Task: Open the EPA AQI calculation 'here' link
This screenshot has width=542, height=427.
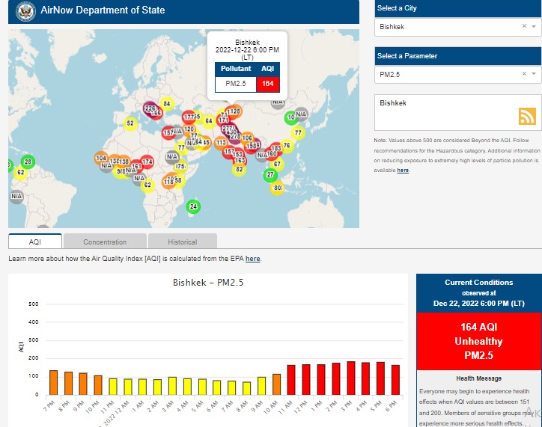Action: pos(253,259)
